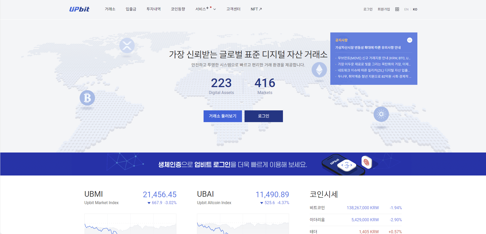Click the Ethereum icon on the map

click(x=319, y=70)
